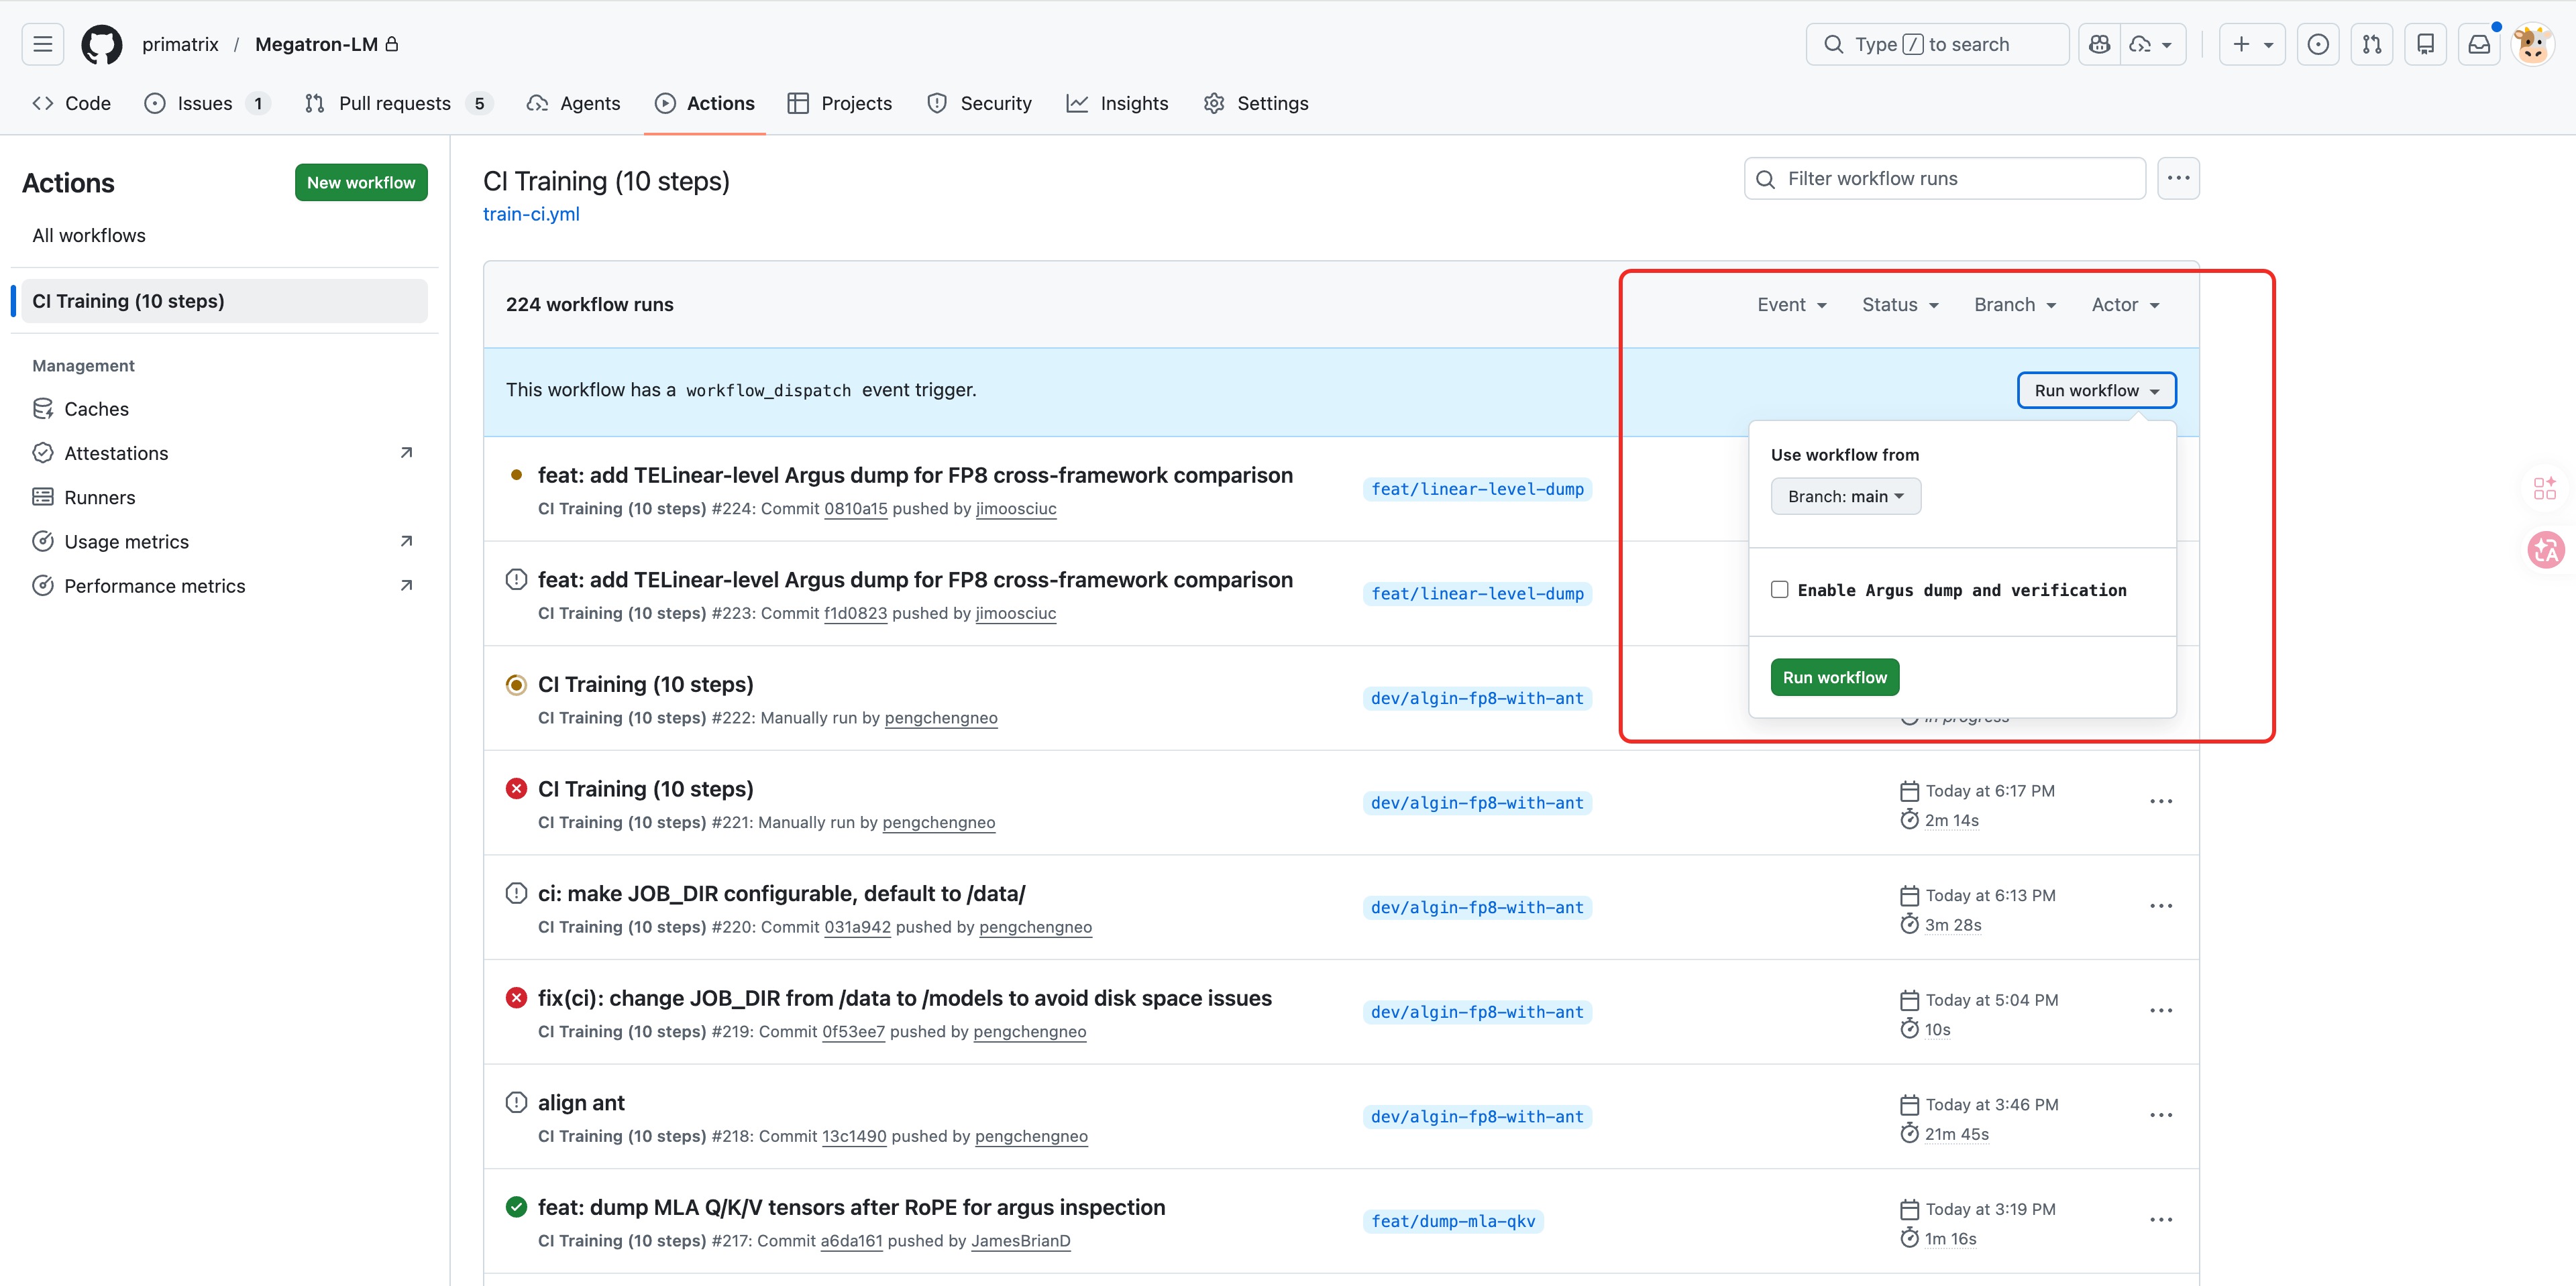This screenshot has width=2576, height=1286.
Task: Switch to the Code tab
Action: pyautogui.click(x=72, y=103)
